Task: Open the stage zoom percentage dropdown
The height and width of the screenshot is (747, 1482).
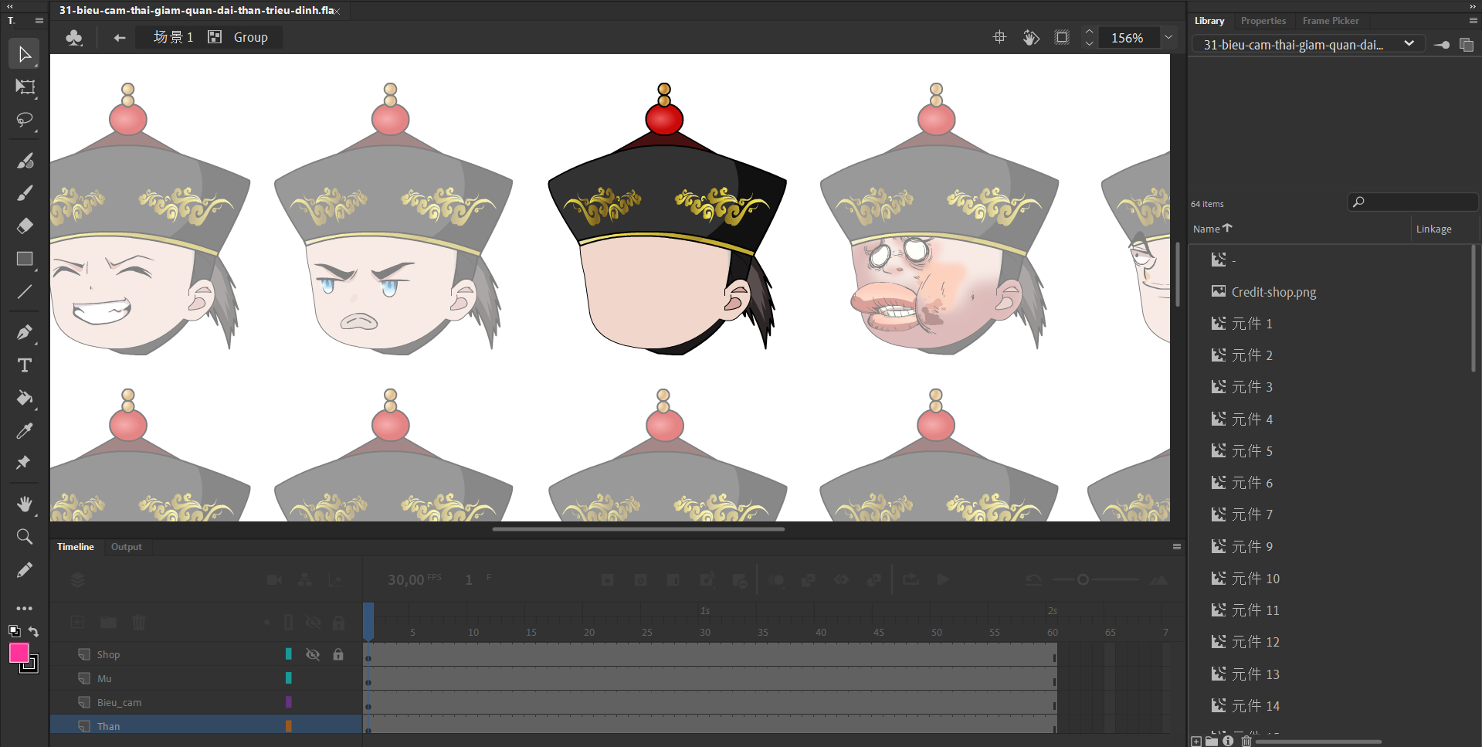Action: (x=1168, y=37)
